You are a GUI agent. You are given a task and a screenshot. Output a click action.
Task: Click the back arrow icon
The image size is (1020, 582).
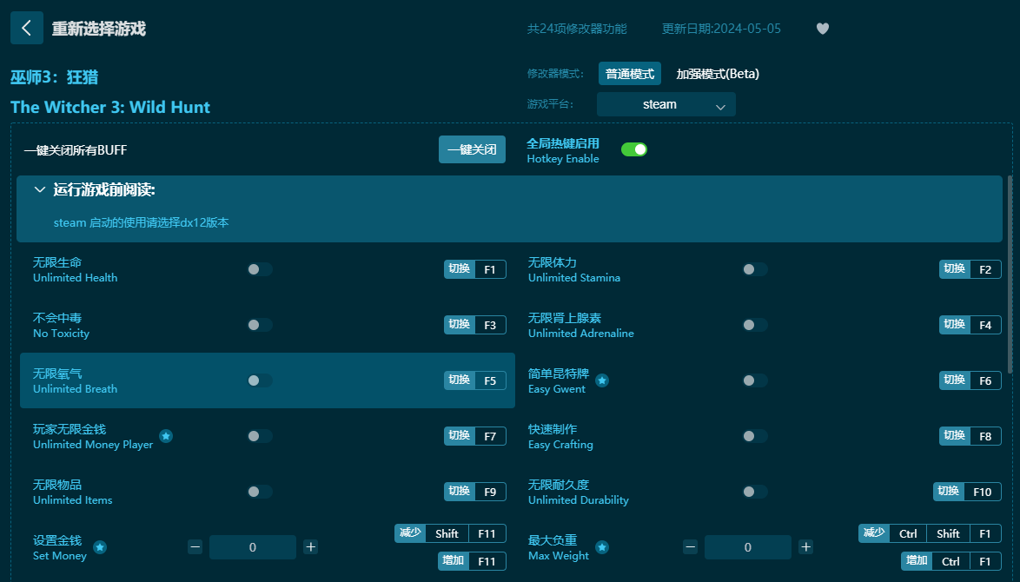[x=27, y=28]
